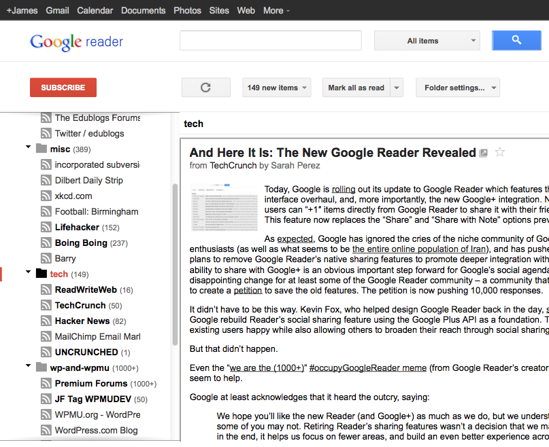Click the red SUBSCRIBE button
This screenshot has height=447, width=549.
click(63, 88)
